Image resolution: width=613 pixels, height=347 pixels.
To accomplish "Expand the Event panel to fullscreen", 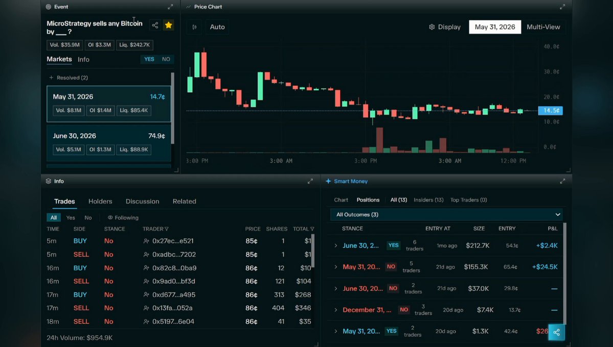I will click(170, 7).
